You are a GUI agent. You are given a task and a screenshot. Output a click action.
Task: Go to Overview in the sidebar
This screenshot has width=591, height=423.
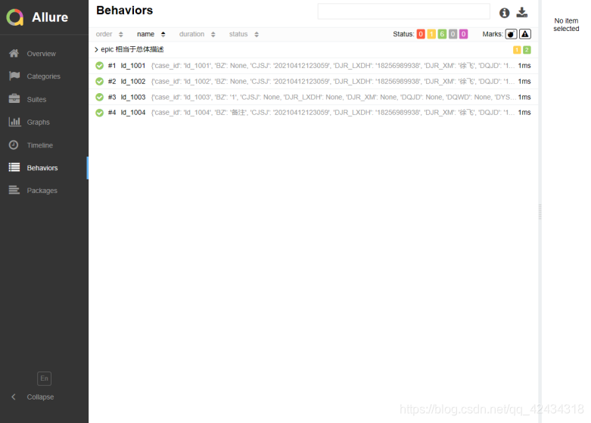(42, 54)
